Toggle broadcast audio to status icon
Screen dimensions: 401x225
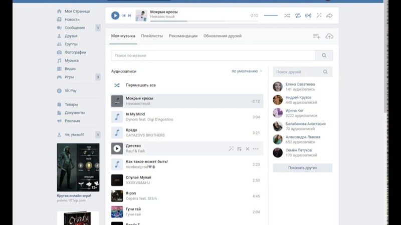coord(308,15)
